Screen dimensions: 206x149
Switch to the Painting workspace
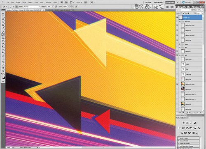pos(170,2)
